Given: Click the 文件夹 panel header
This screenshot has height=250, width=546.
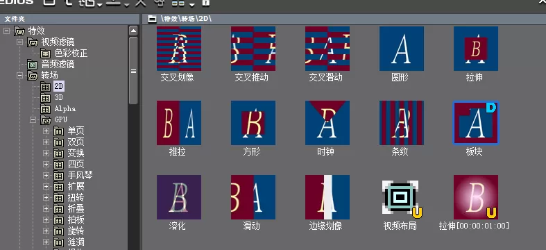Looking at the screenshot, I should coord(69,19).
